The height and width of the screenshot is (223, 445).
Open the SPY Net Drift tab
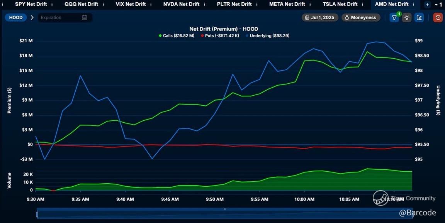[31, 4]
